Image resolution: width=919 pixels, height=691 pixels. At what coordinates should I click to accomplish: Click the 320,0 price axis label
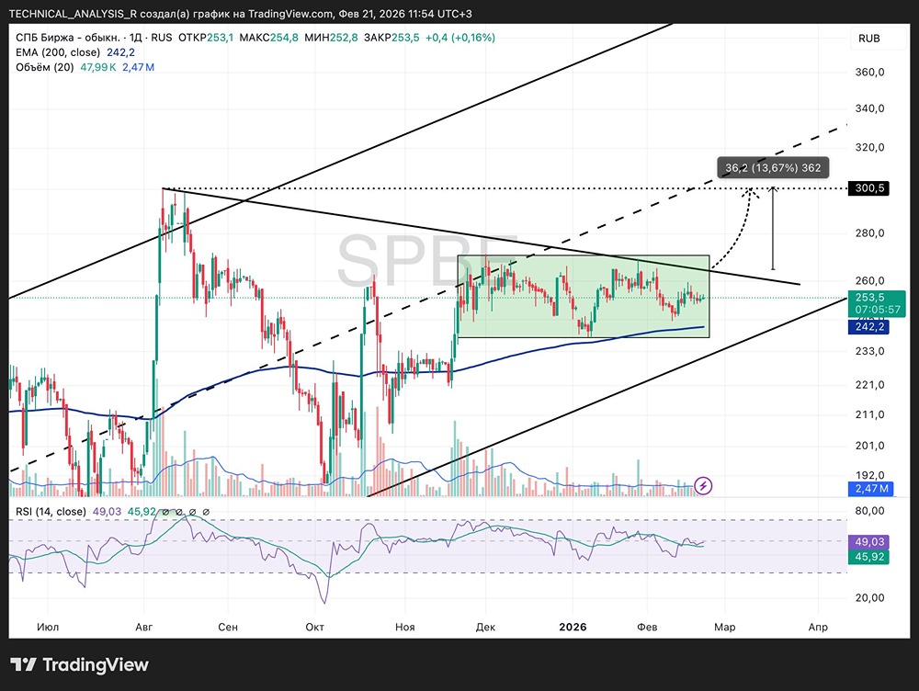tap(869, 147)
